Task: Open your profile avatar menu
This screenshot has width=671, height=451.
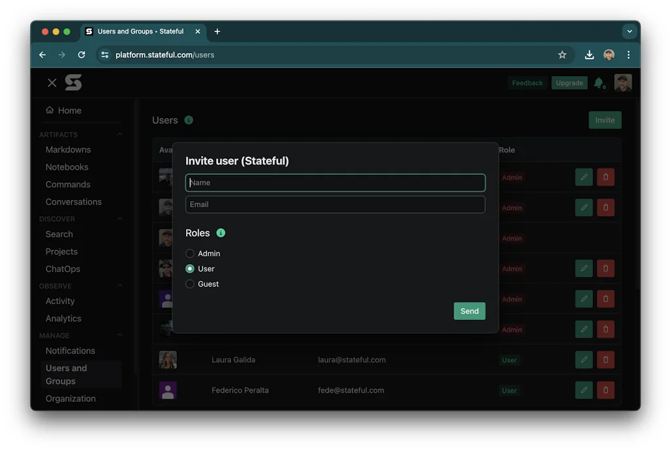Action: [x=623, y=83]
